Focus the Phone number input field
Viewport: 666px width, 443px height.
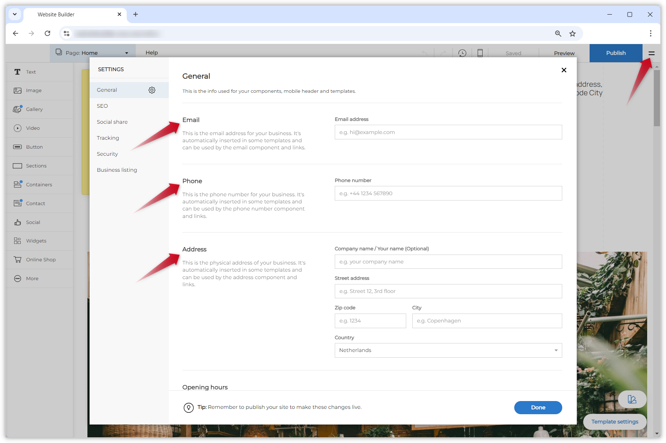(448, 193)
